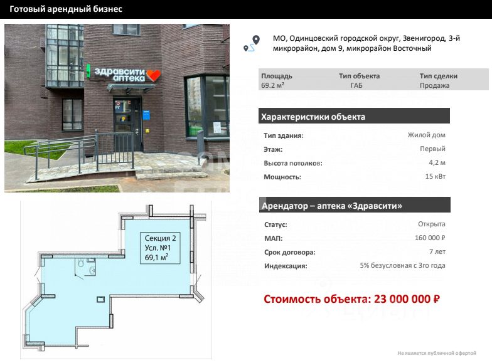Select the address text 'МО, Одинцовский городской округ'
The height and width of the screenshot is (363, 492).
click(x=336, y=38)
